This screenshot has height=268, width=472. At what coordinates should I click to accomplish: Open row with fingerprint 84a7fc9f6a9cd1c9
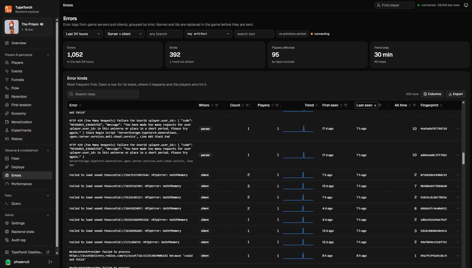tap(264, 256)
